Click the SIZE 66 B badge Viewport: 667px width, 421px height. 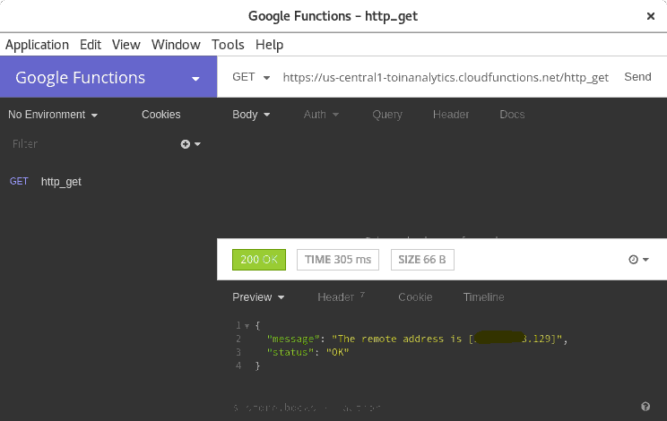coord(422,260)
